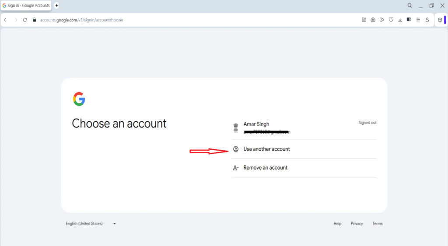Select Remove an account
This screenshot has height=246, width=448.
click(x=304, y=168)
